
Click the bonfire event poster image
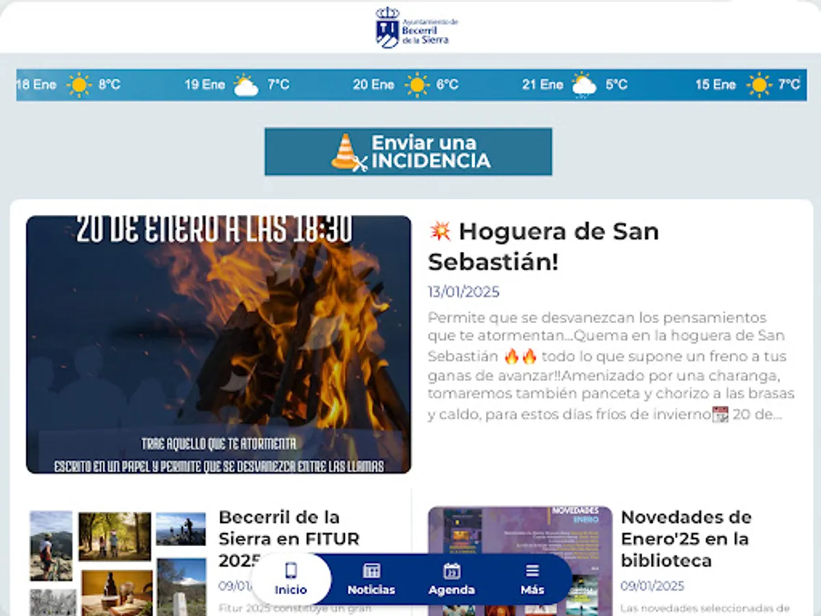tap(218, 344)
